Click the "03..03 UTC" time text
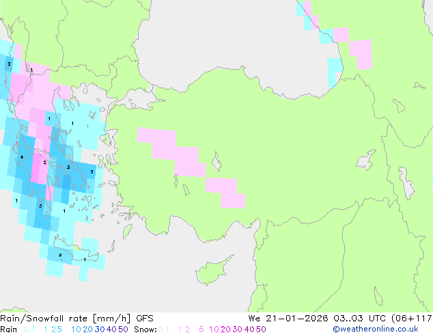This screenshot has width=433, height=335. click(x=361, y=319)
